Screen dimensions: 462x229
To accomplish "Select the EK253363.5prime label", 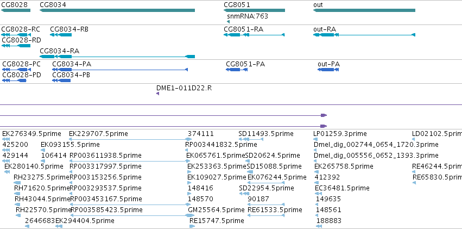I will (217, 166).
